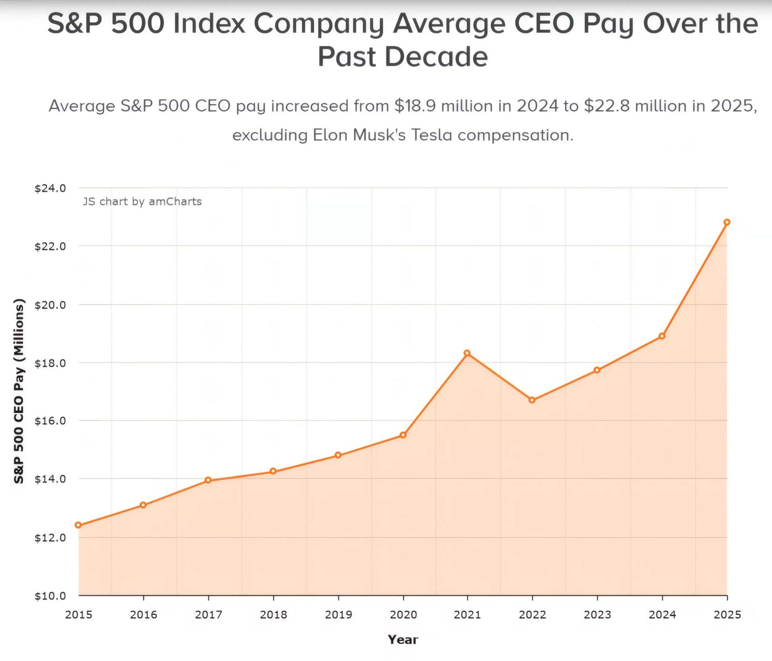Click the 2025 x-axis year label
This screenshot has height=661, width=772.
(x=727, y=614)
